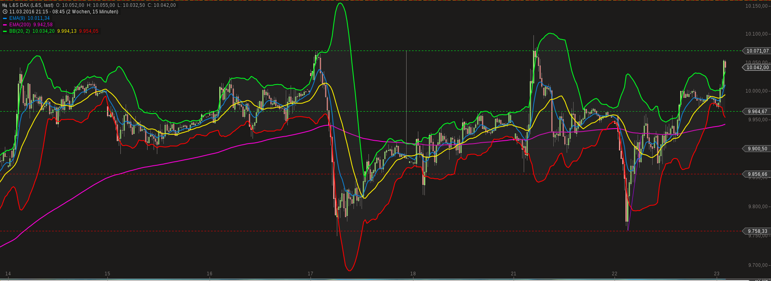Click the middle Bollinger value 9.994,13
Screen dimensions: 771x281
point(67,31)
